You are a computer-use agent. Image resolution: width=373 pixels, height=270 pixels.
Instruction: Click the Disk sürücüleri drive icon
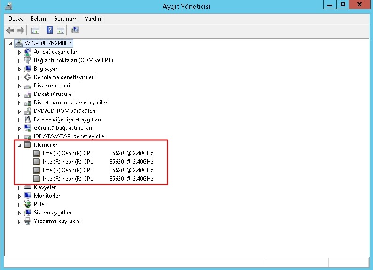(28, 86)
